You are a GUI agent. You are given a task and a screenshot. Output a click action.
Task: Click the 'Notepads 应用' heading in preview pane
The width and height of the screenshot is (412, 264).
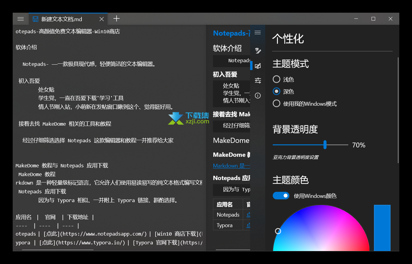[231, 178]
